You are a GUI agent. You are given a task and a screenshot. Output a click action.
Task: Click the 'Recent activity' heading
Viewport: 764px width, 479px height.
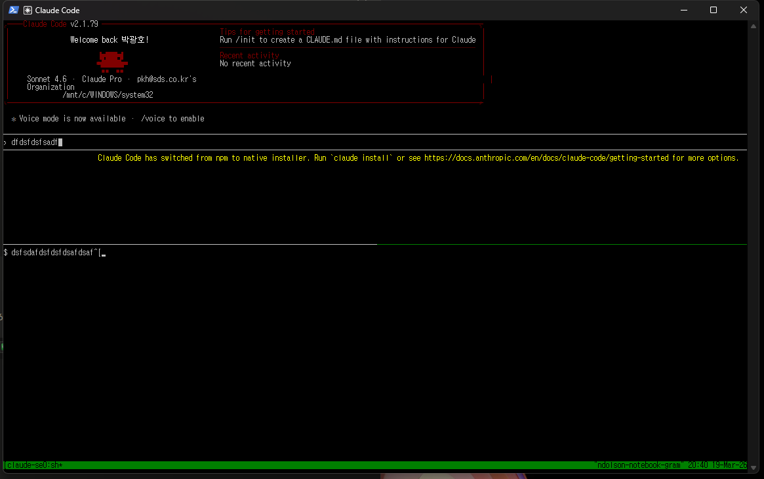[249, 56]
